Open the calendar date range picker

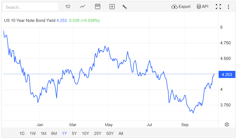pyautogui.click(x=98, y=7)
